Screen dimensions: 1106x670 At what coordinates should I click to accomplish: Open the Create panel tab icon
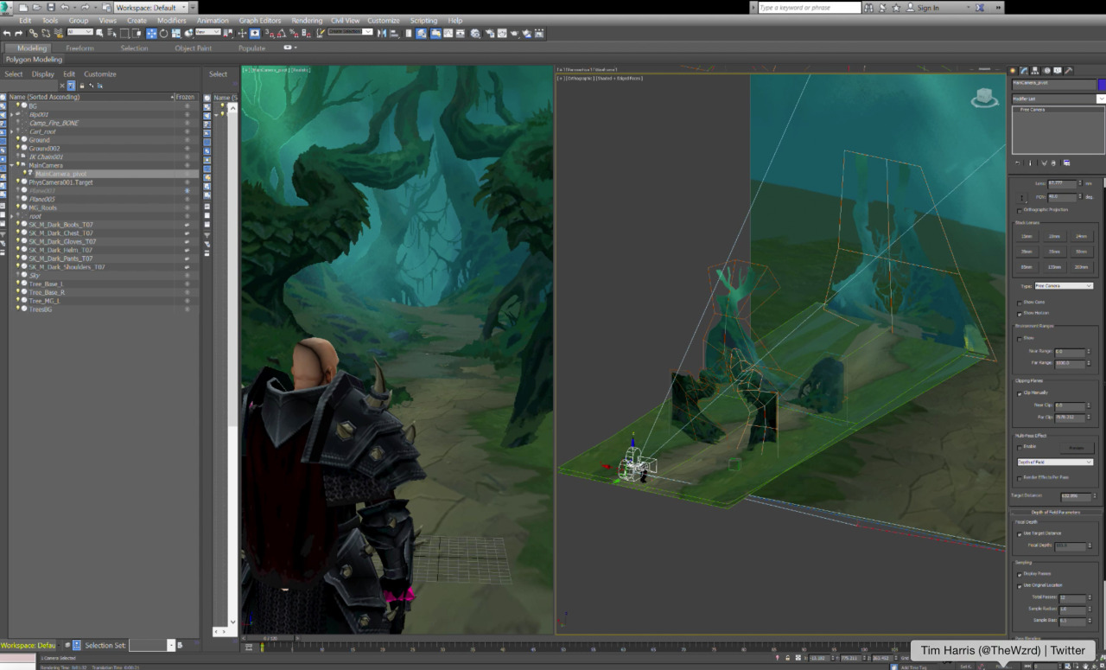(x=1013, y=71)
